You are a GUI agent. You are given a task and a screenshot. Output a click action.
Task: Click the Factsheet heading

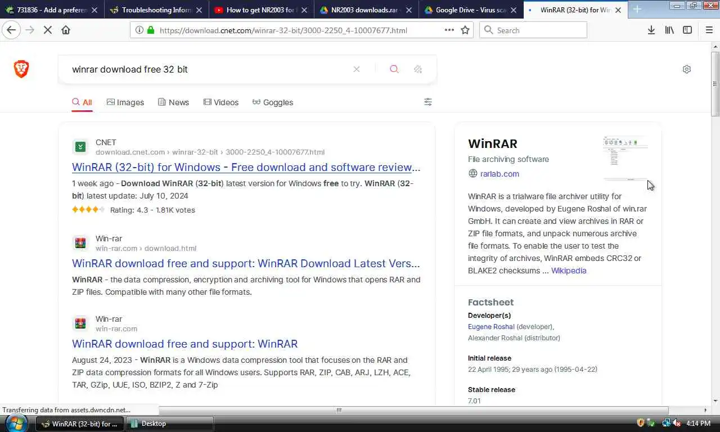pos(490,302)
